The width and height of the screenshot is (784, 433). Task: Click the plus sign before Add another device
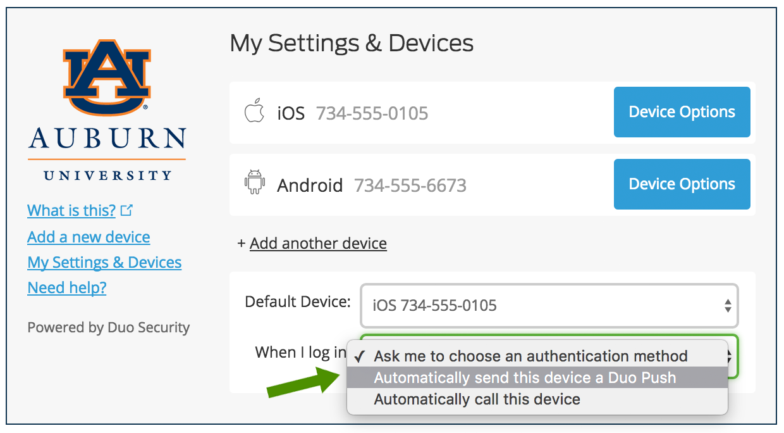coord(241,244)
